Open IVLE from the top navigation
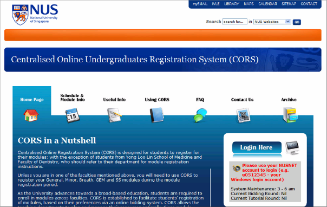Screen dimensions: 327x207 click(215, 4)
